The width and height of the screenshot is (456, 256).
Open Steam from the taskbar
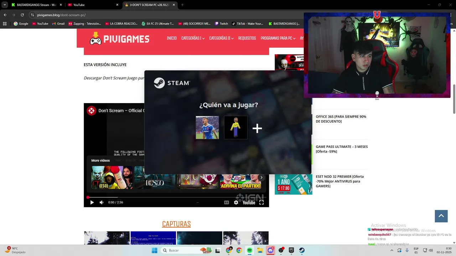click(302, 250)
